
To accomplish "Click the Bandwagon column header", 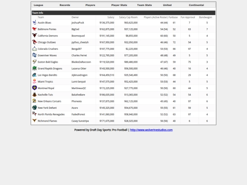I will pyautogui.click(x=205, y=17).
